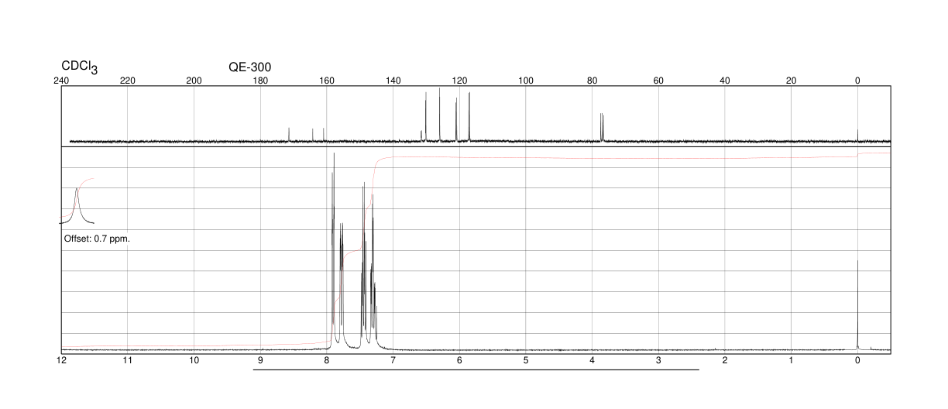Click the 3 ppm tick on proton axis
948x409 pixels.
click(658, 361)
